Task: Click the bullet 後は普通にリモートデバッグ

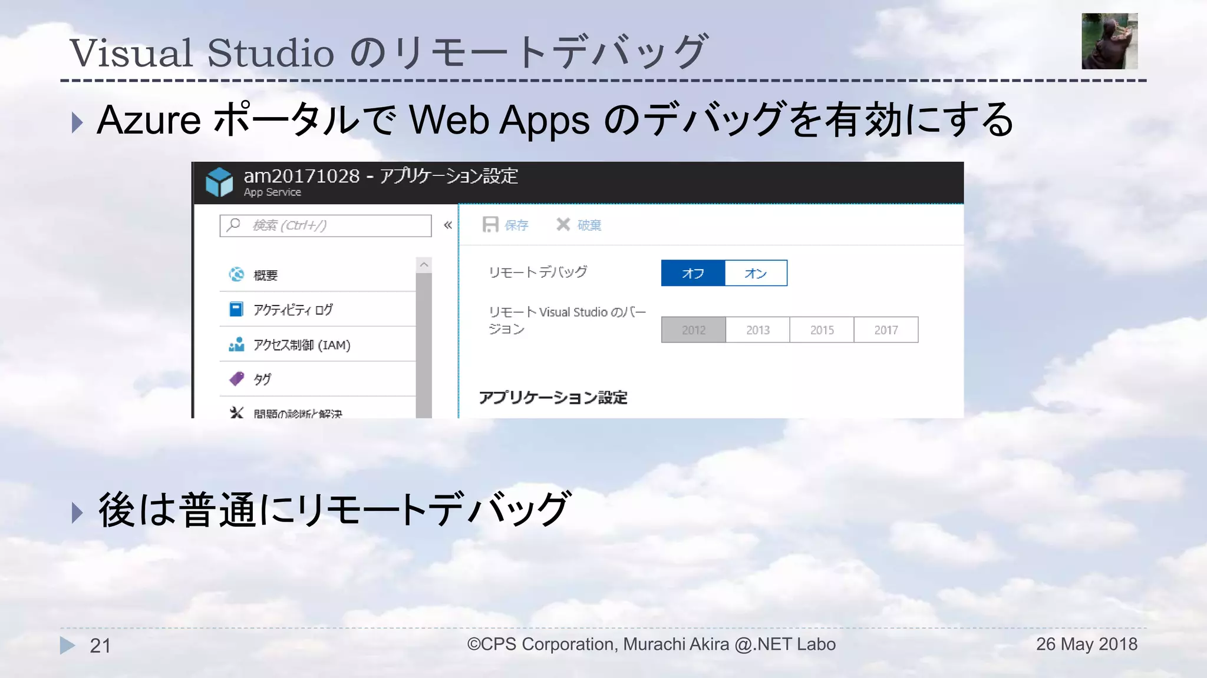Action: (x=334, y=510)
